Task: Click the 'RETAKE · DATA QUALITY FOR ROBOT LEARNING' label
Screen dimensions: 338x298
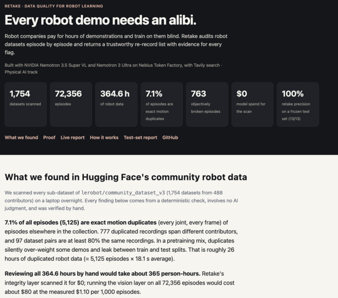Action: coord(54,6)
